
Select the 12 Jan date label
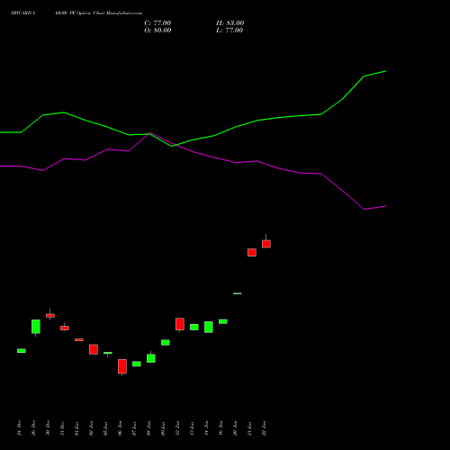(x=178, y=428)
